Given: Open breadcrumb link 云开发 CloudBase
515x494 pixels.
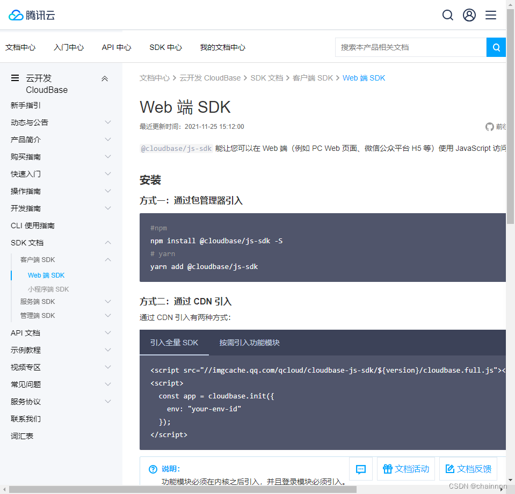Looking at the screenshot, I should pyautogui.click(x=210, y=78).
